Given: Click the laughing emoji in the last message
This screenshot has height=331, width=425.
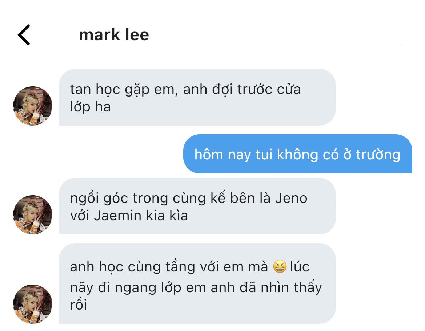Looking at the screenshot, I should [x=280, y=266].
